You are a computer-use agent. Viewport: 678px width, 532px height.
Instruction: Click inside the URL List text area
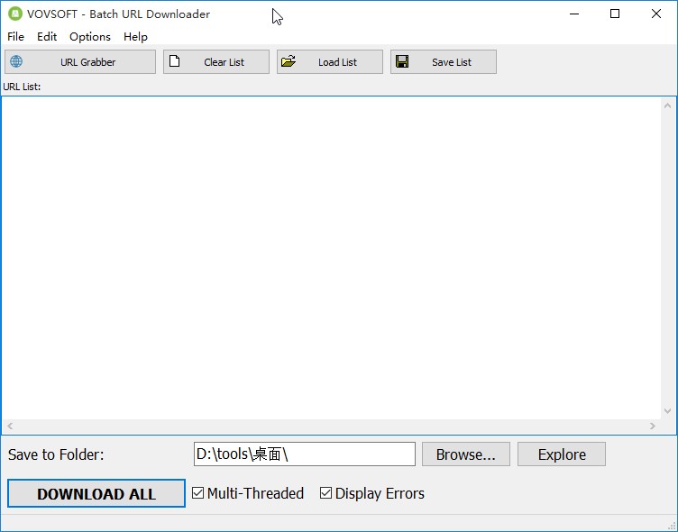tap(331, 258)
